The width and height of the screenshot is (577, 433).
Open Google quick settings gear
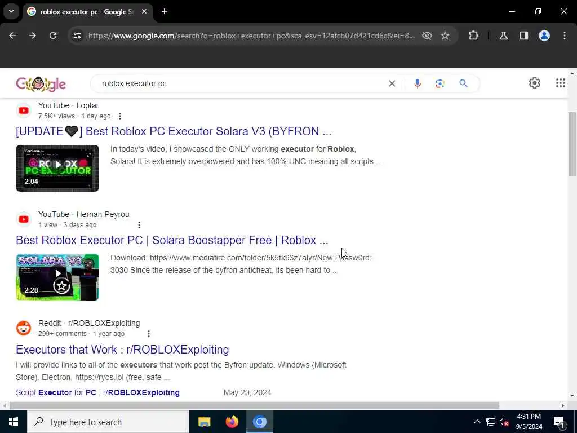(x=534, y=83)
